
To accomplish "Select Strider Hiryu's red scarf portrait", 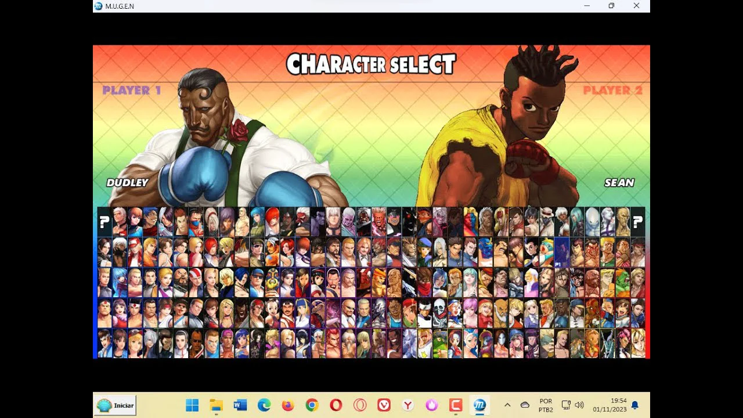I will 425,283.
